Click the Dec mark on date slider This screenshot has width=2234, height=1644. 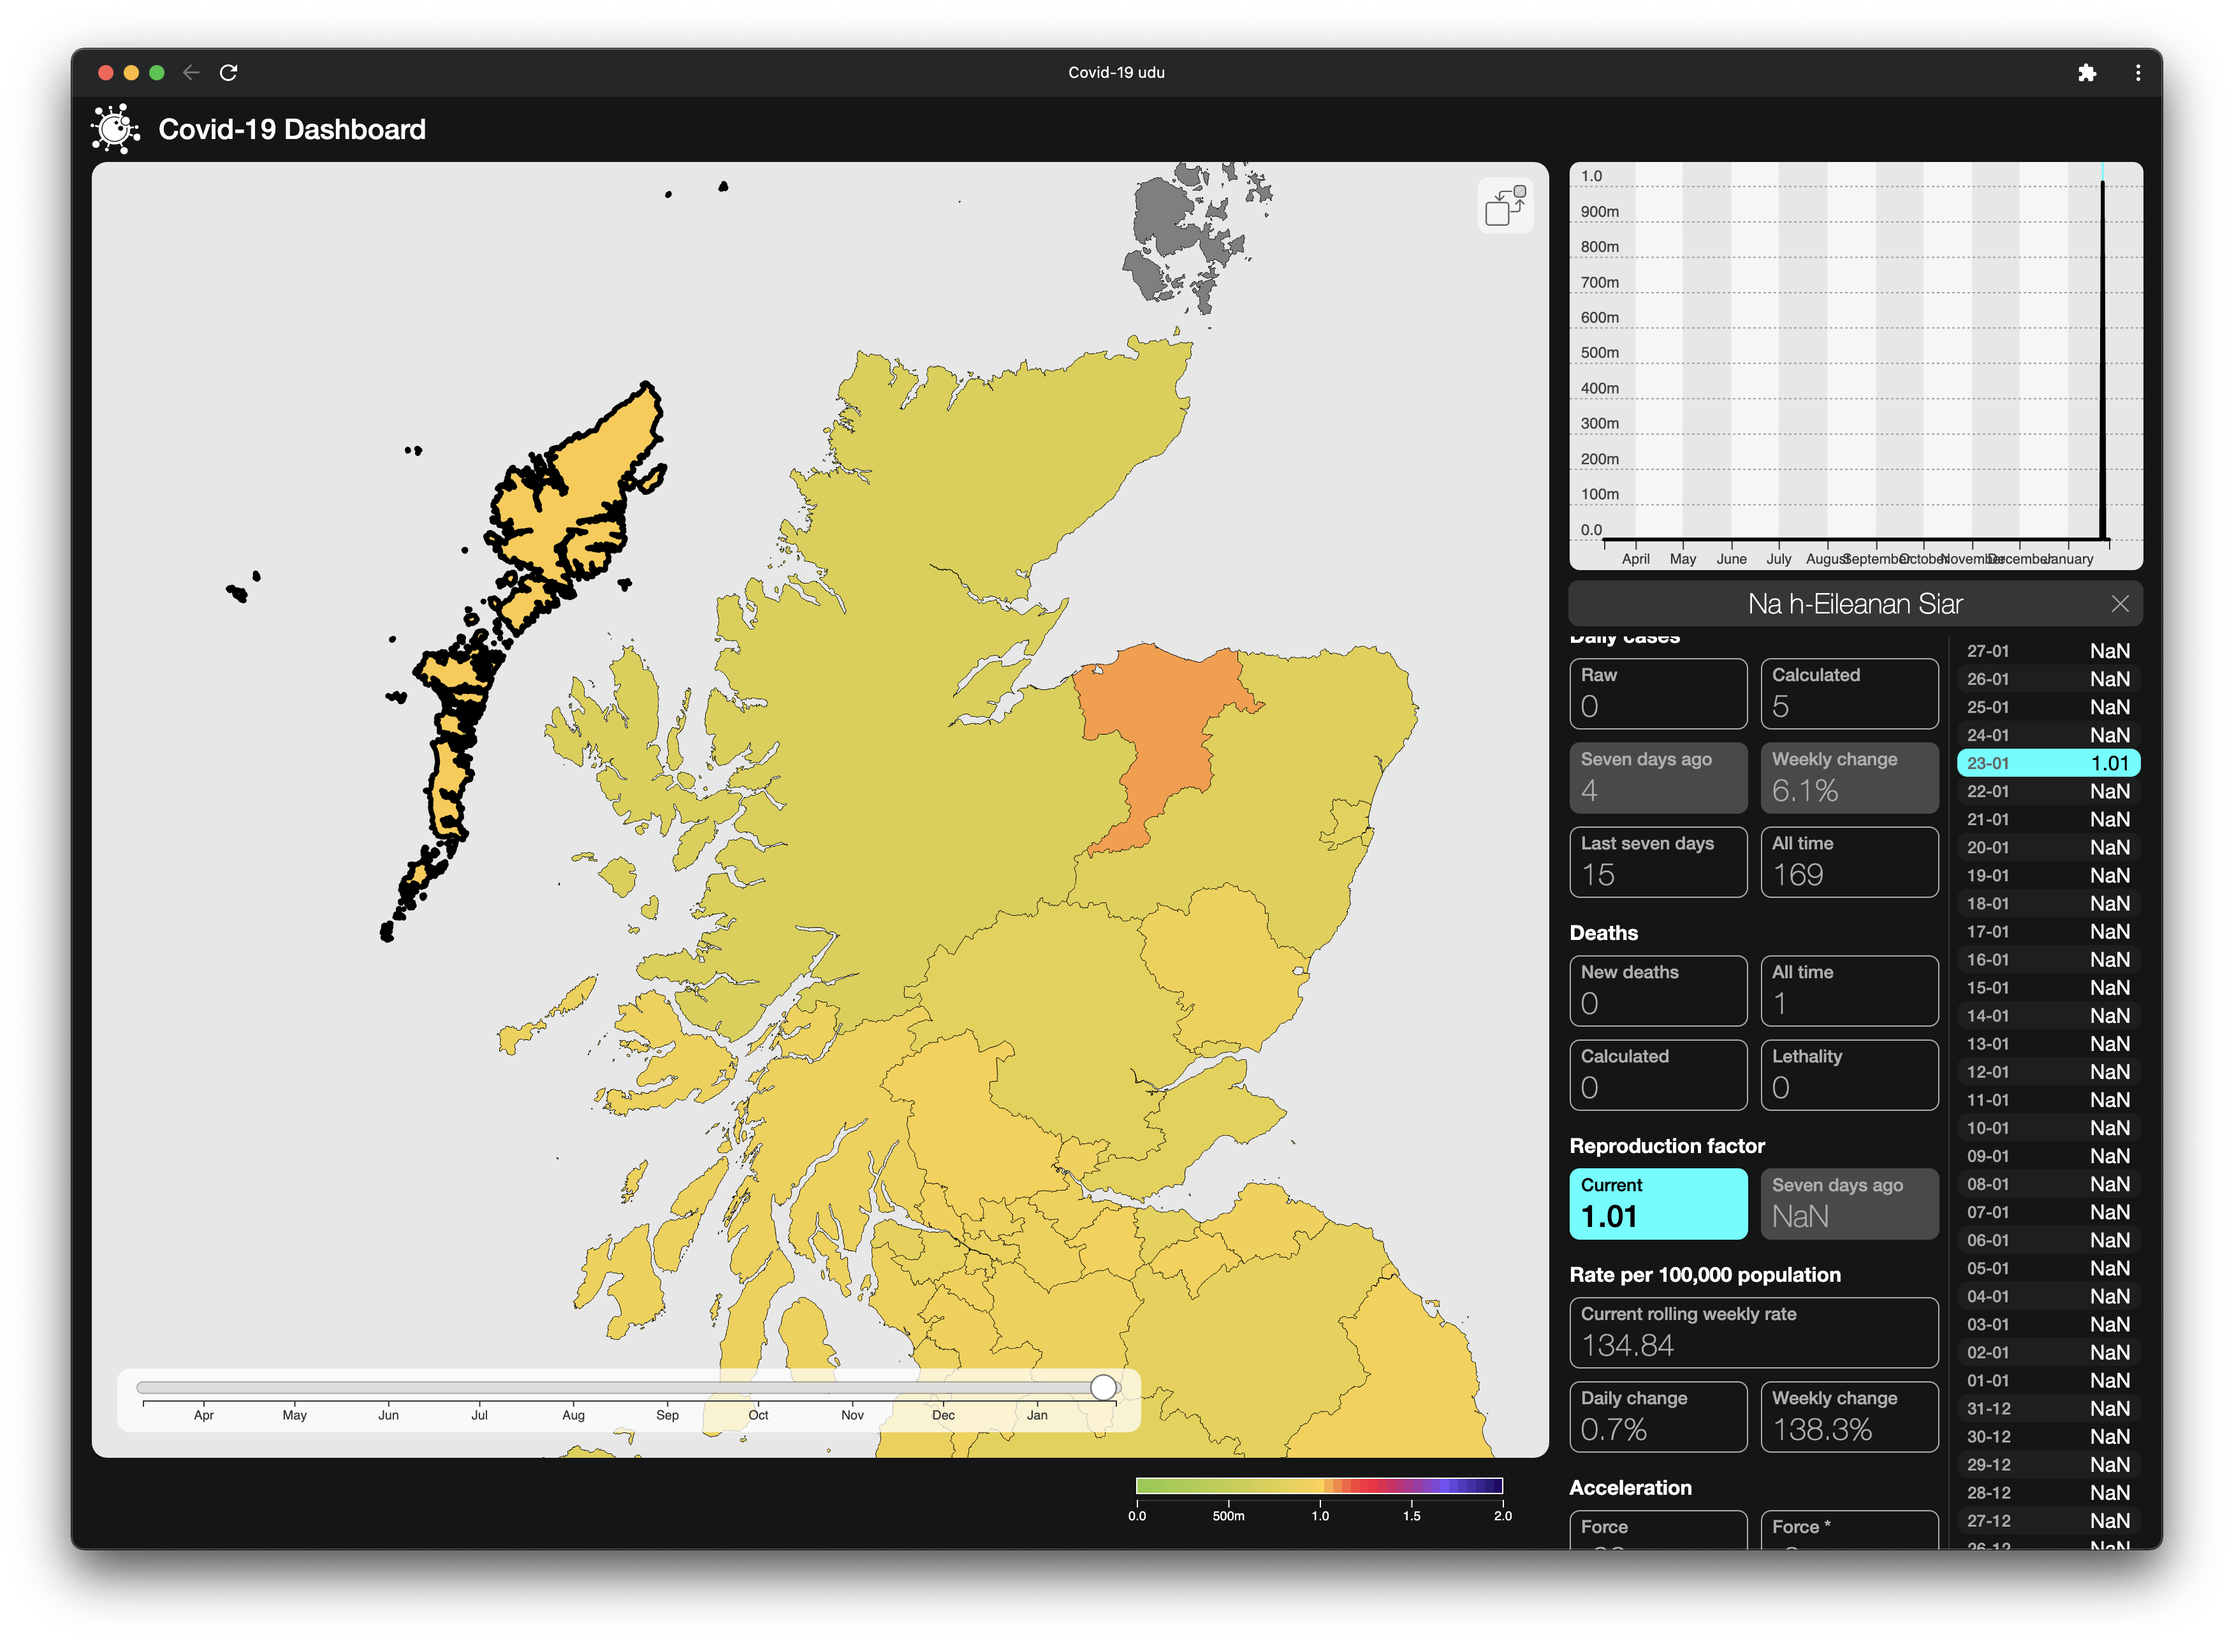[x=943, y=1414]
